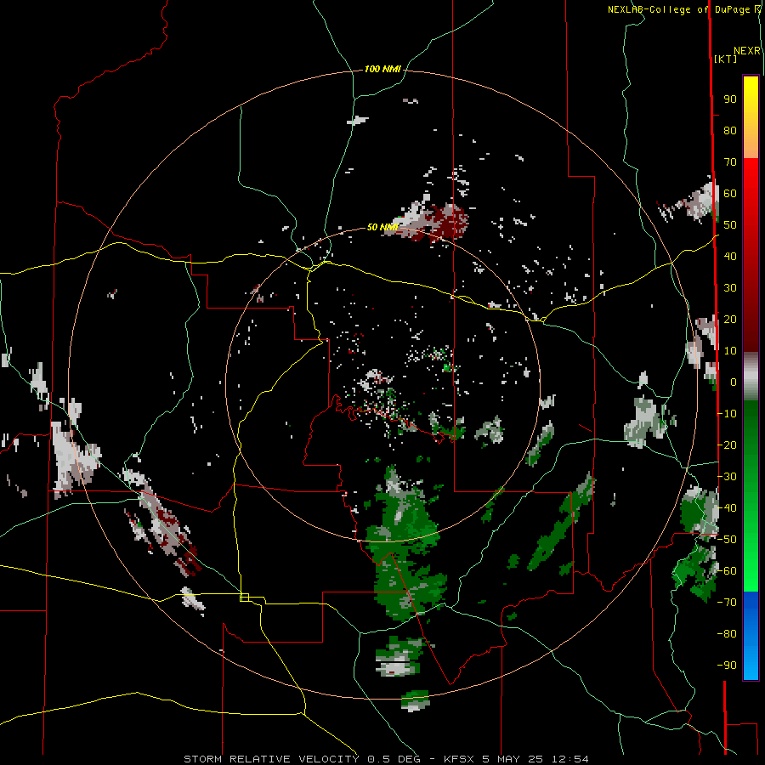Click the blue bottom segment of velocity scale
Image resolution: width=765 pixels, height=765 pixels.
(751, 636)
